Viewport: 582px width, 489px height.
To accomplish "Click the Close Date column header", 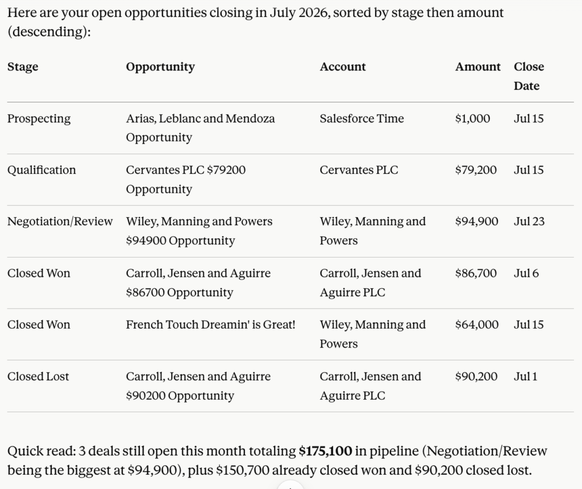I will point(529,76).
